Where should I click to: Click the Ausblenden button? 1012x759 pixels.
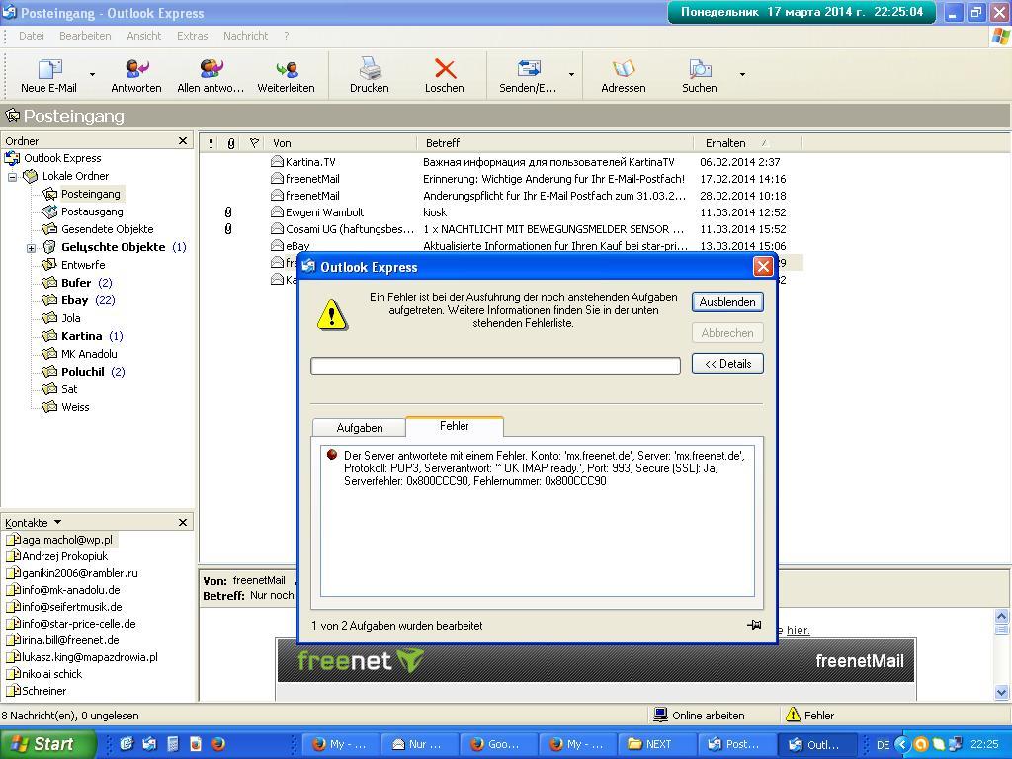tap(727, 302)
